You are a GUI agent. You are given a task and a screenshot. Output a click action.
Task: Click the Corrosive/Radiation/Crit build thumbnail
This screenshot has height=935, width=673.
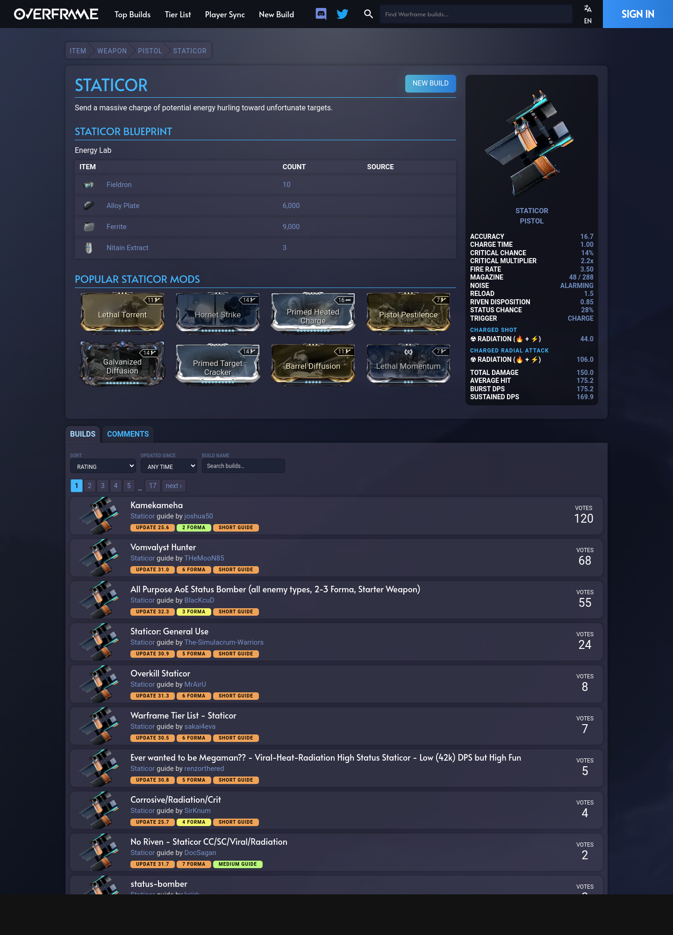(x=99, y=810)
